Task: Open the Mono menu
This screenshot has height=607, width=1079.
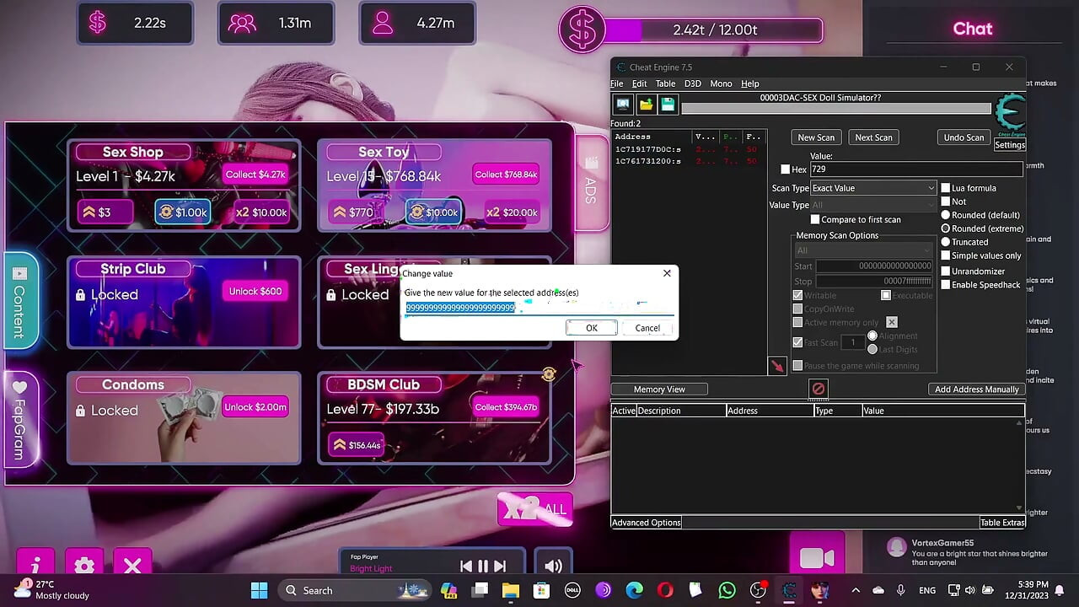Action: [x=721, y=83]
